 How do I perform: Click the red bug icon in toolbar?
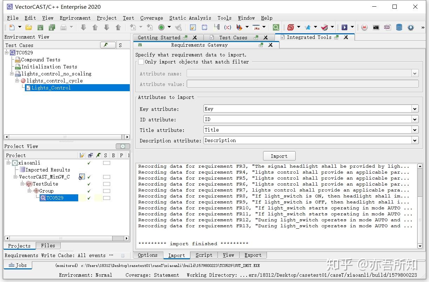(x=364, y=27)
